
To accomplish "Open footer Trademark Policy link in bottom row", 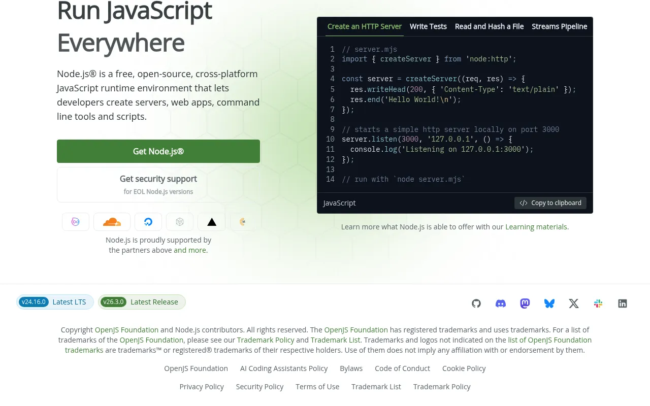I will click(442, 387).
